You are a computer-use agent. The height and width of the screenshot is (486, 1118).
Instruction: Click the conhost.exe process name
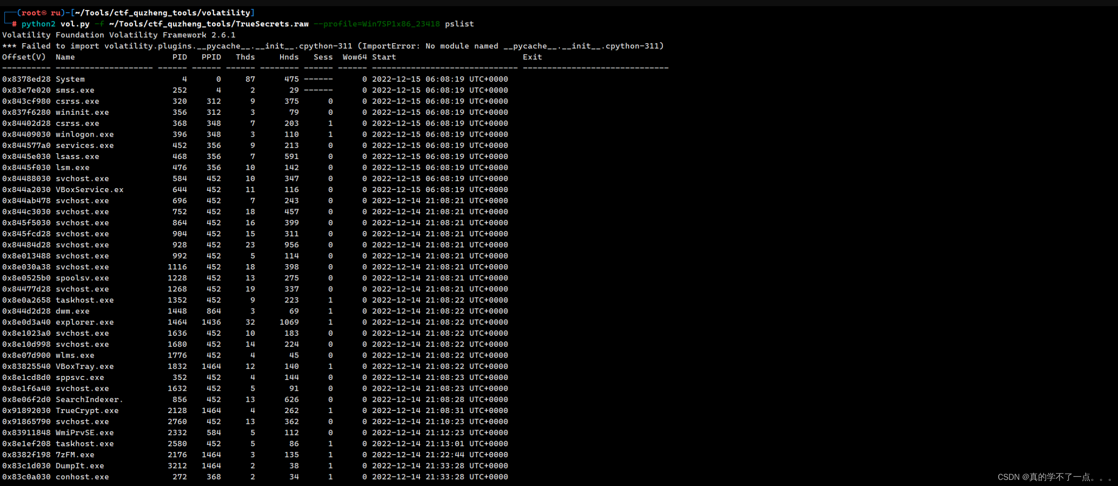tap(82, 477)
